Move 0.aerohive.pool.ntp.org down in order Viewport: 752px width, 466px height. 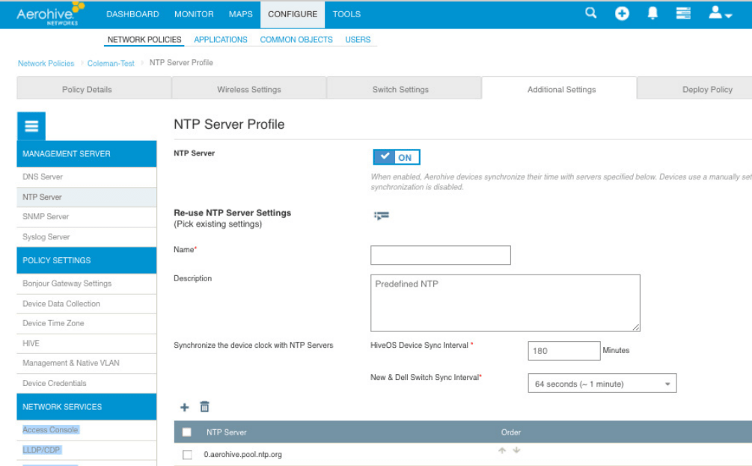tap(516, 450)
